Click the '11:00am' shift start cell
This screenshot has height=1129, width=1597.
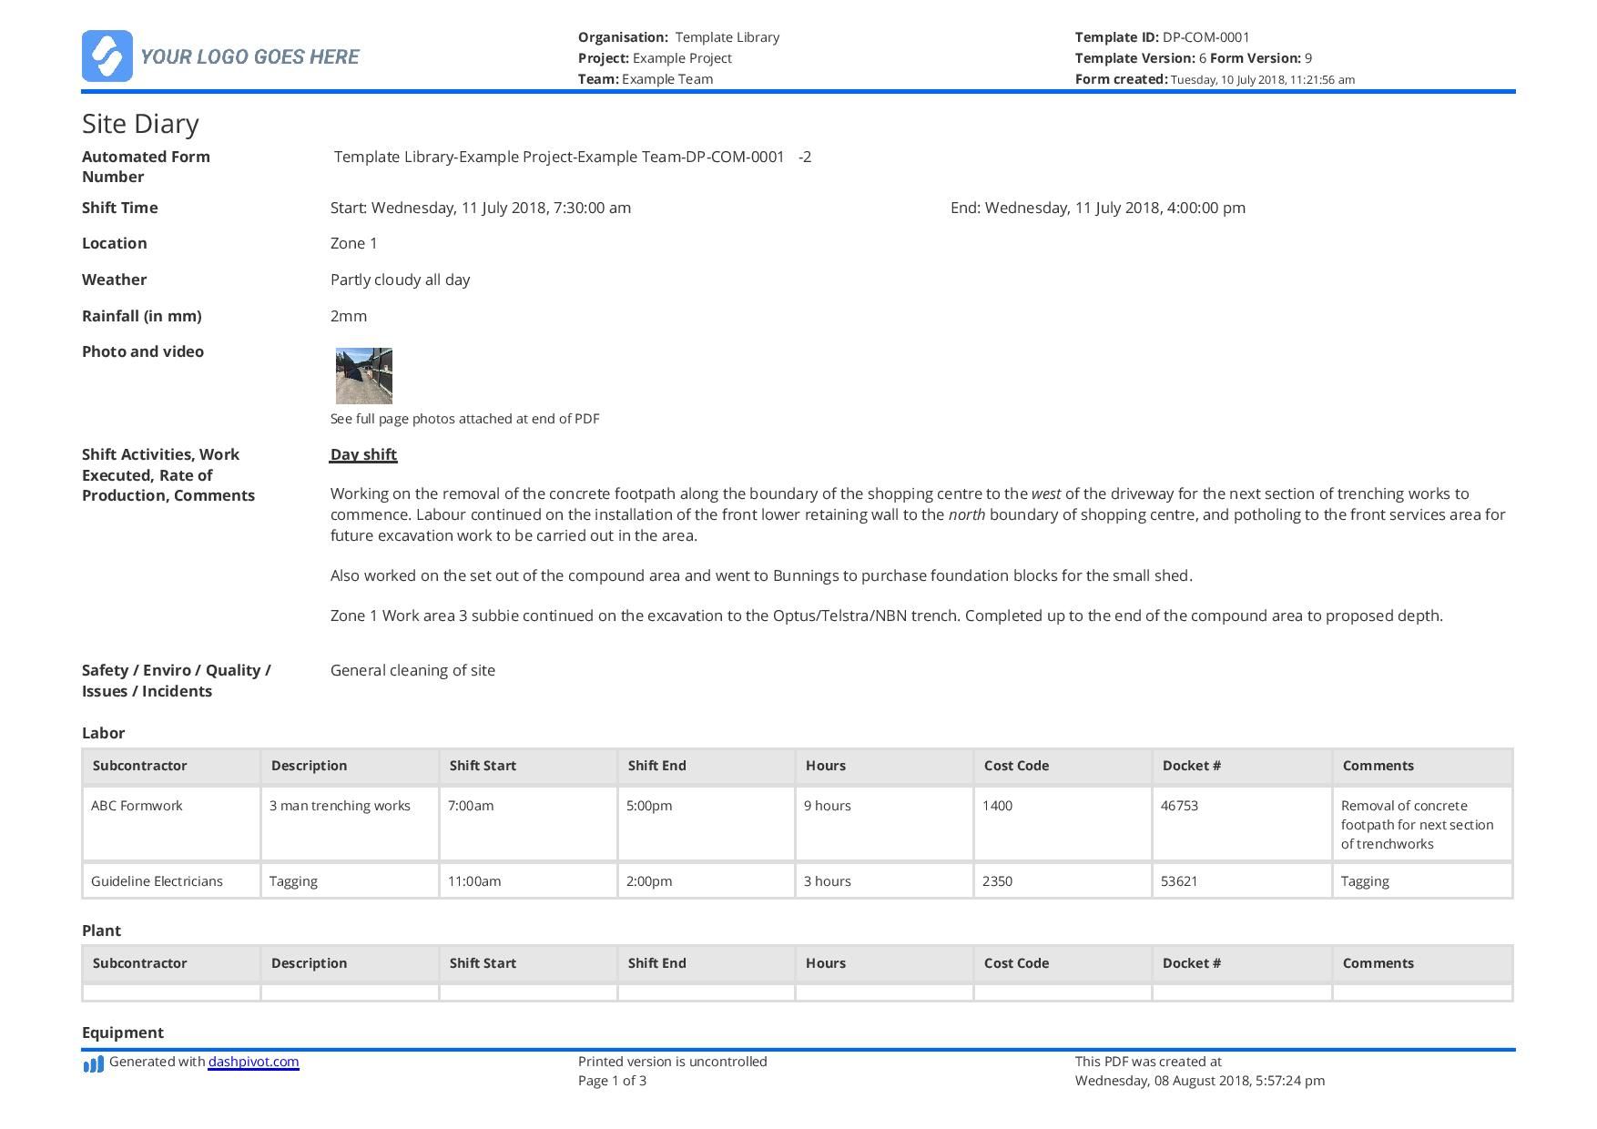pos(528,880)
